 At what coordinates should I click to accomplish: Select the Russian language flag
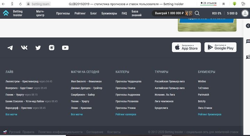point(5,132)
